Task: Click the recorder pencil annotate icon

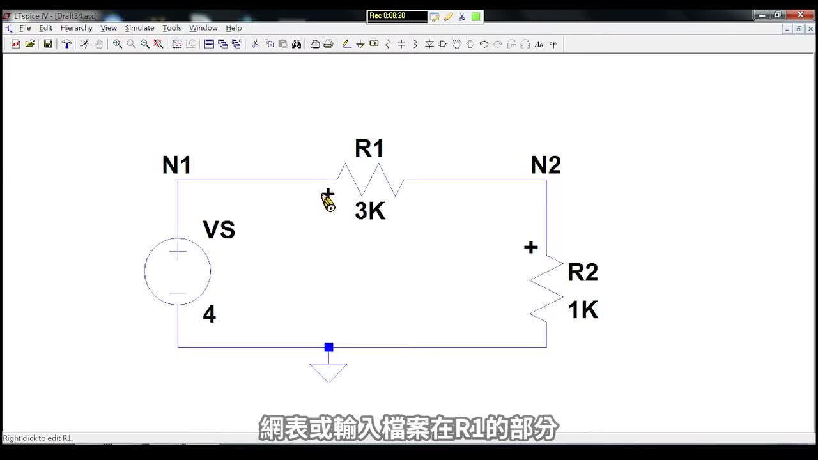Action: pos(449,17)
